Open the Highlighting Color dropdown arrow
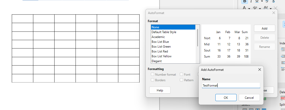285x110 pixels. click(x=260, y=8)
